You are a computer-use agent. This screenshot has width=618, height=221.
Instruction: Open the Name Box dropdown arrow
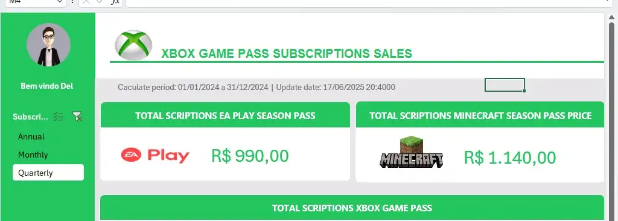click(60, 2)
